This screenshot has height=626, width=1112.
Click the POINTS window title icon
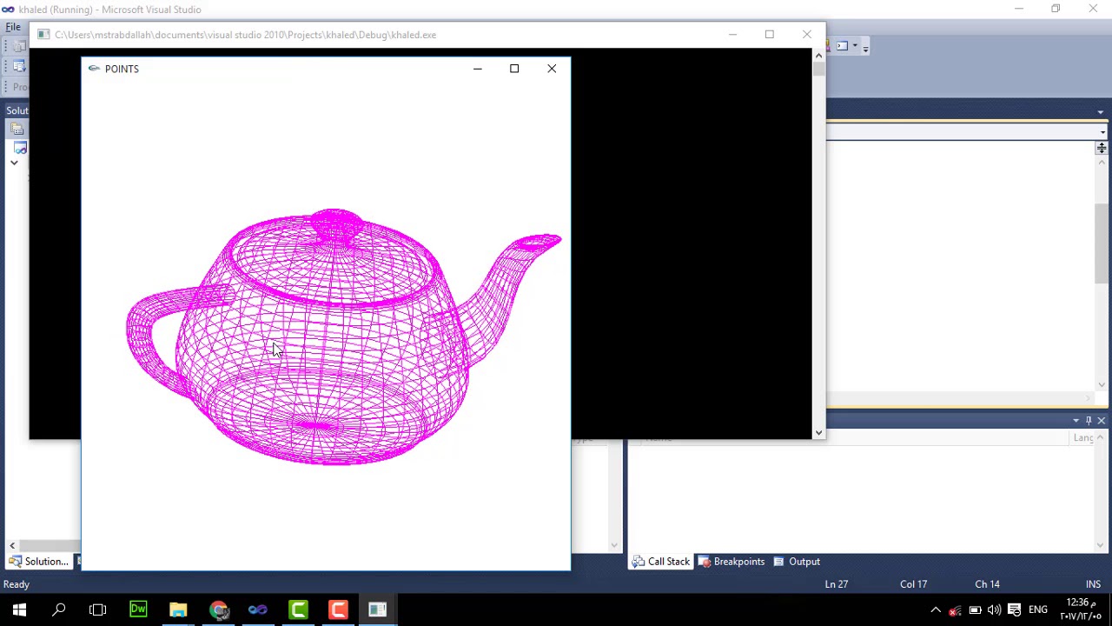click(94, 69)
